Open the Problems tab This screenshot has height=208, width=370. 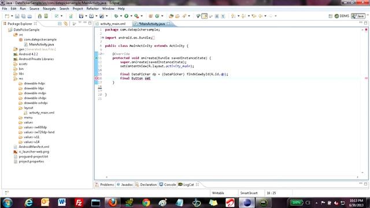click(105, 185)
